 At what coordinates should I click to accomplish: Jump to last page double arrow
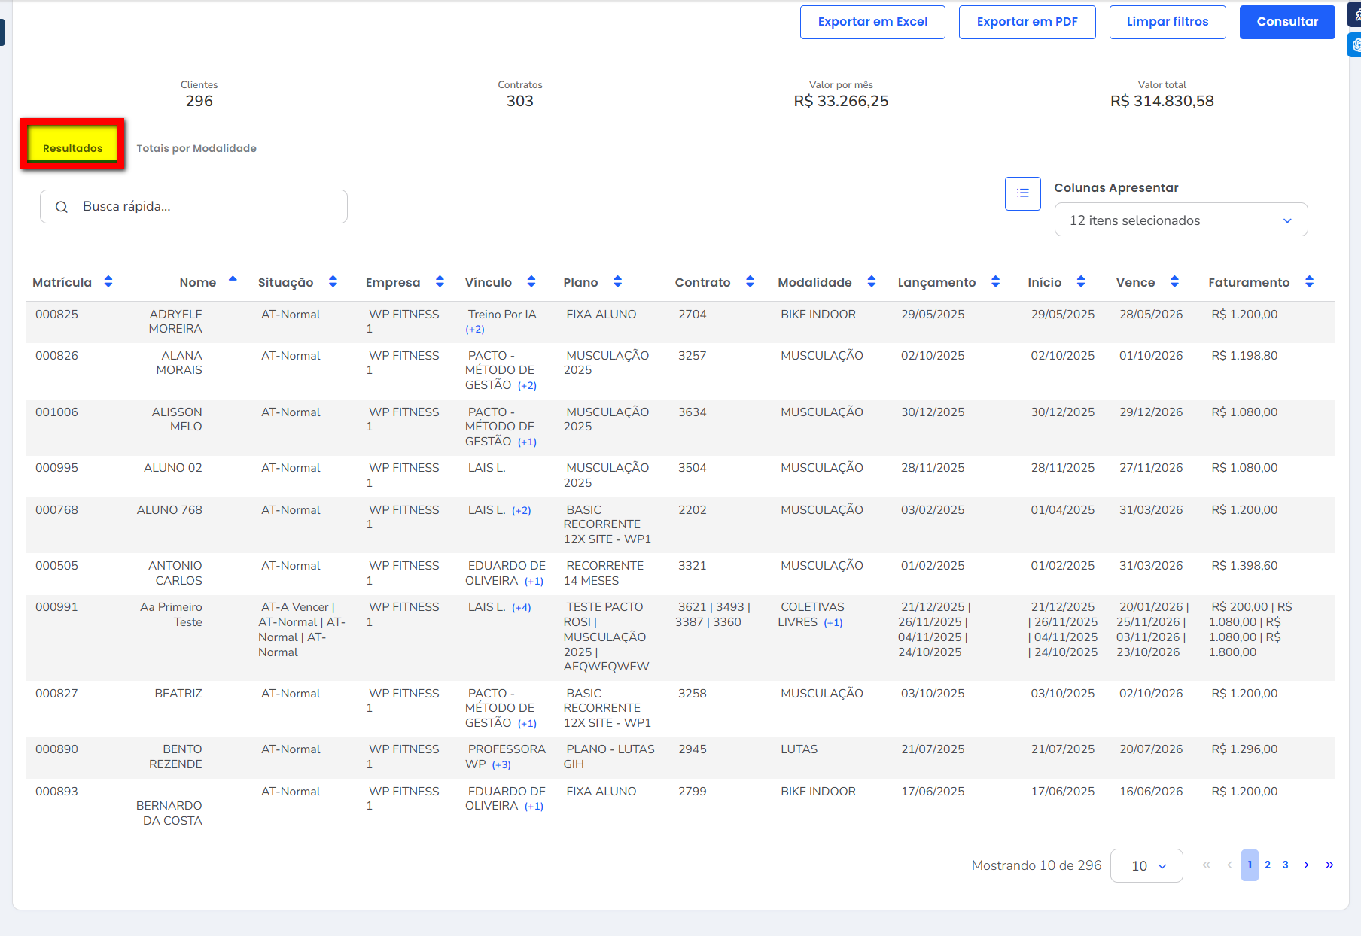1329,865
